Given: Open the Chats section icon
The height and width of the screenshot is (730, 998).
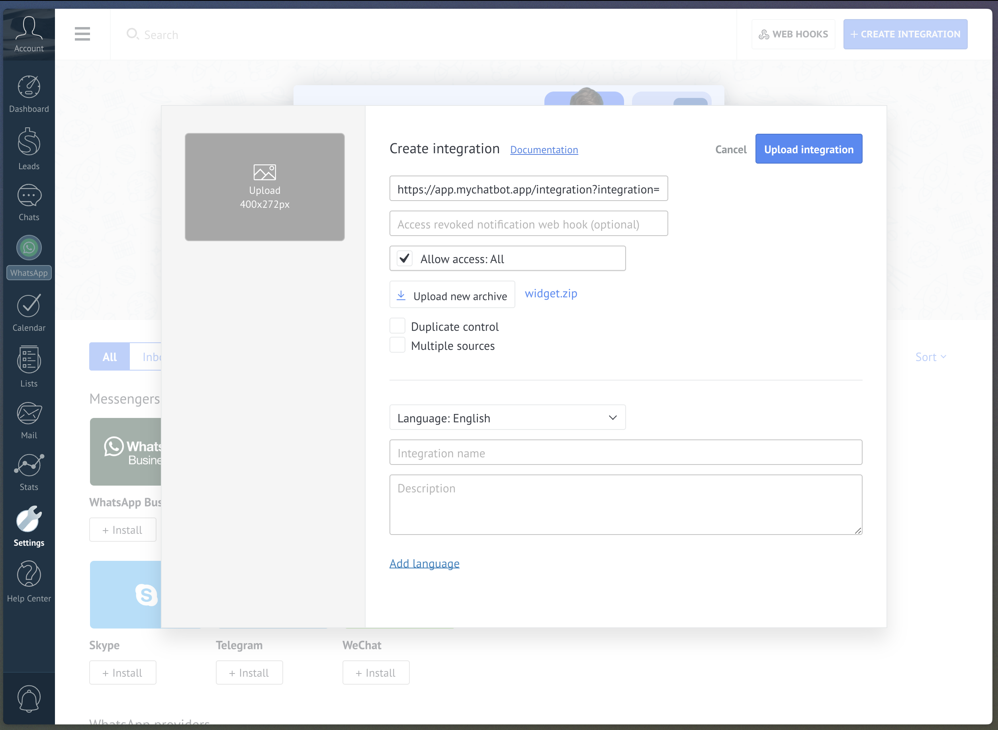Looking at the screenshot, I should click(x=29, y=196).
